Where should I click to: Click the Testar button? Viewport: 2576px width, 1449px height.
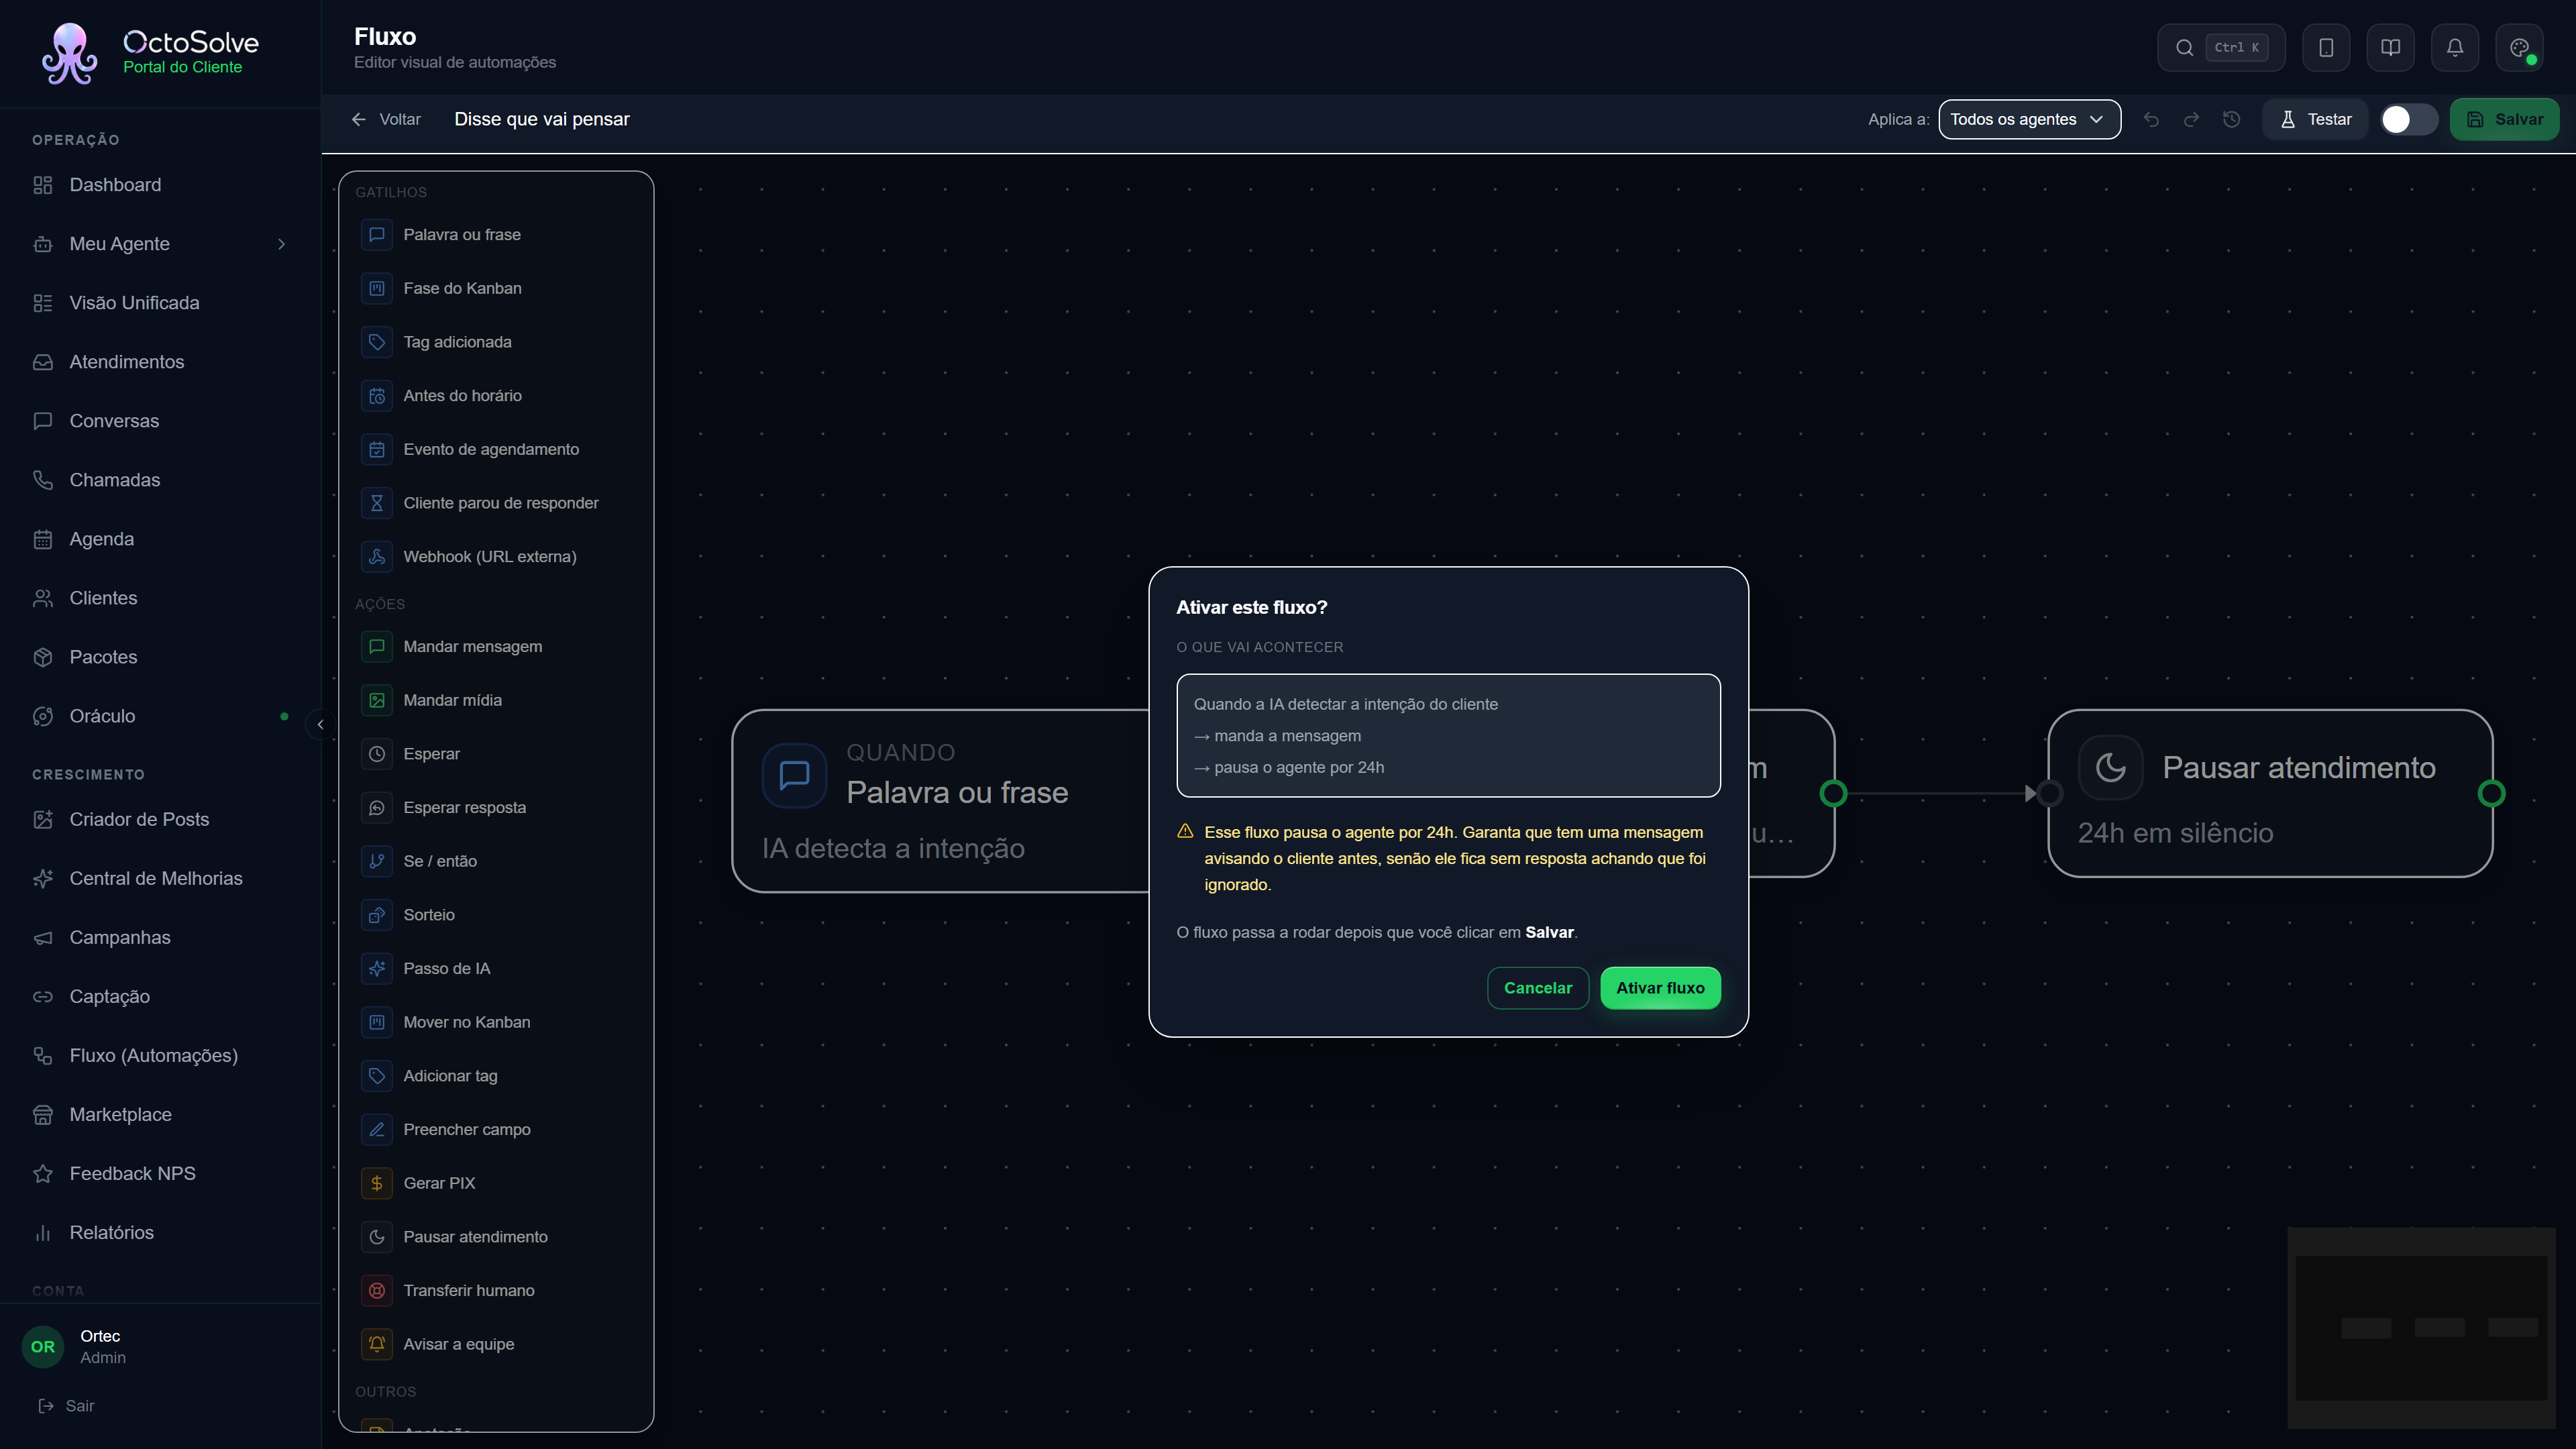point(2315,120)
